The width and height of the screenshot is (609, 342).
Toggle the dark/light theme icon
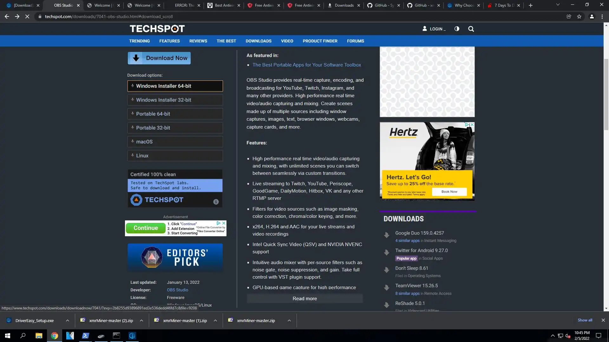coord(457,29)
